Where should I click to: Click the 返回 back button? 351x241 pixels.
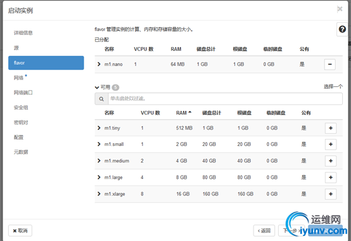264,230
